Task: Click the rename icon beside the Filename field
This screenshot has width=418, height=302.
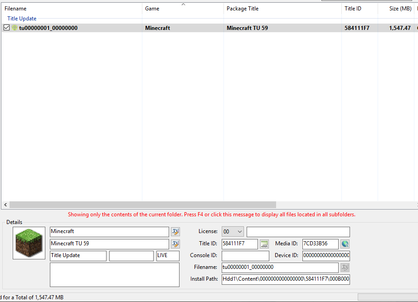Action: [x=345, y=268]
